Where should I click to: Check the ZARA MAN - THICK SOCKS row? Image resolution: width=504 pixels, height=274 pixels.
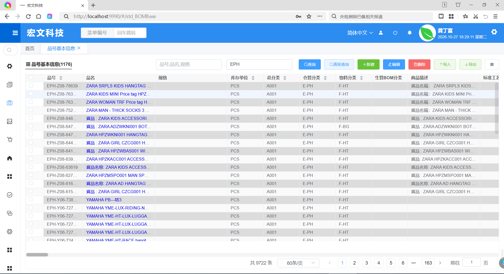(31, 110)
